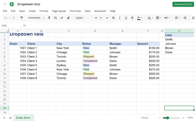Image resolution: width=196 pixels, height=121 pixels.
Task: Open the font size 11 dropdown
Action: click(x=104, y=18)
